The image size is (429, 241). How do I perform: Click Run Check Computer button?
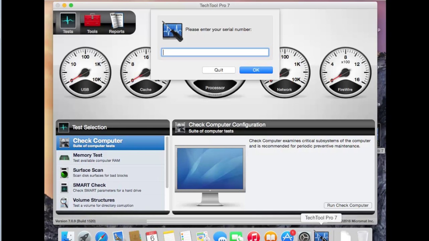[x=348, y=205]
